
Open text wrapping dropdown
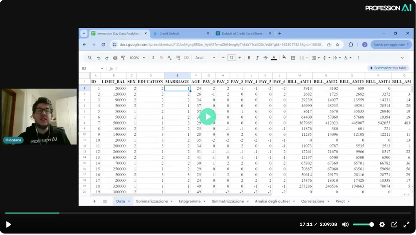(337, 58)
